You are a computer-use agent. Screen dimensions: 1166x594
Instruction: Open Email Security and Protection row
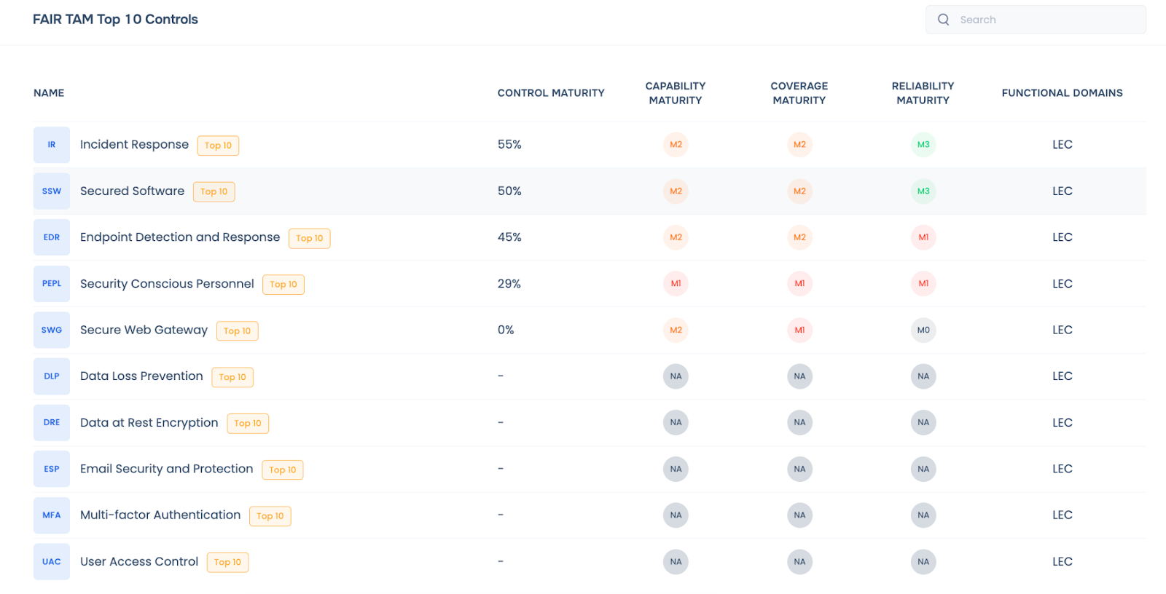pos(166,469)
